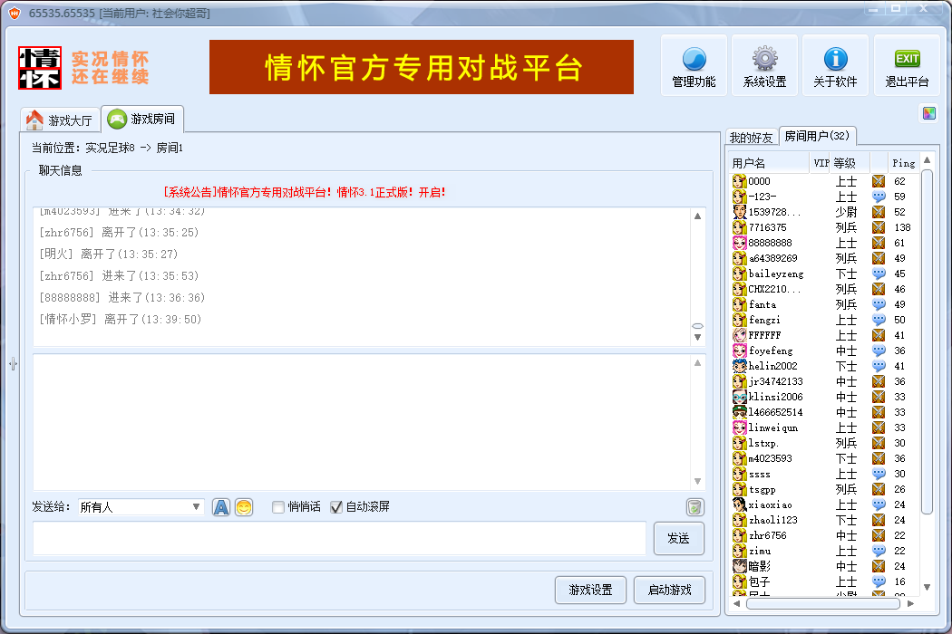This screenshot has width=952, height=634.
Task: Open the emoji smiley picker
Action: pyautogui.click(x=244, y=507)
